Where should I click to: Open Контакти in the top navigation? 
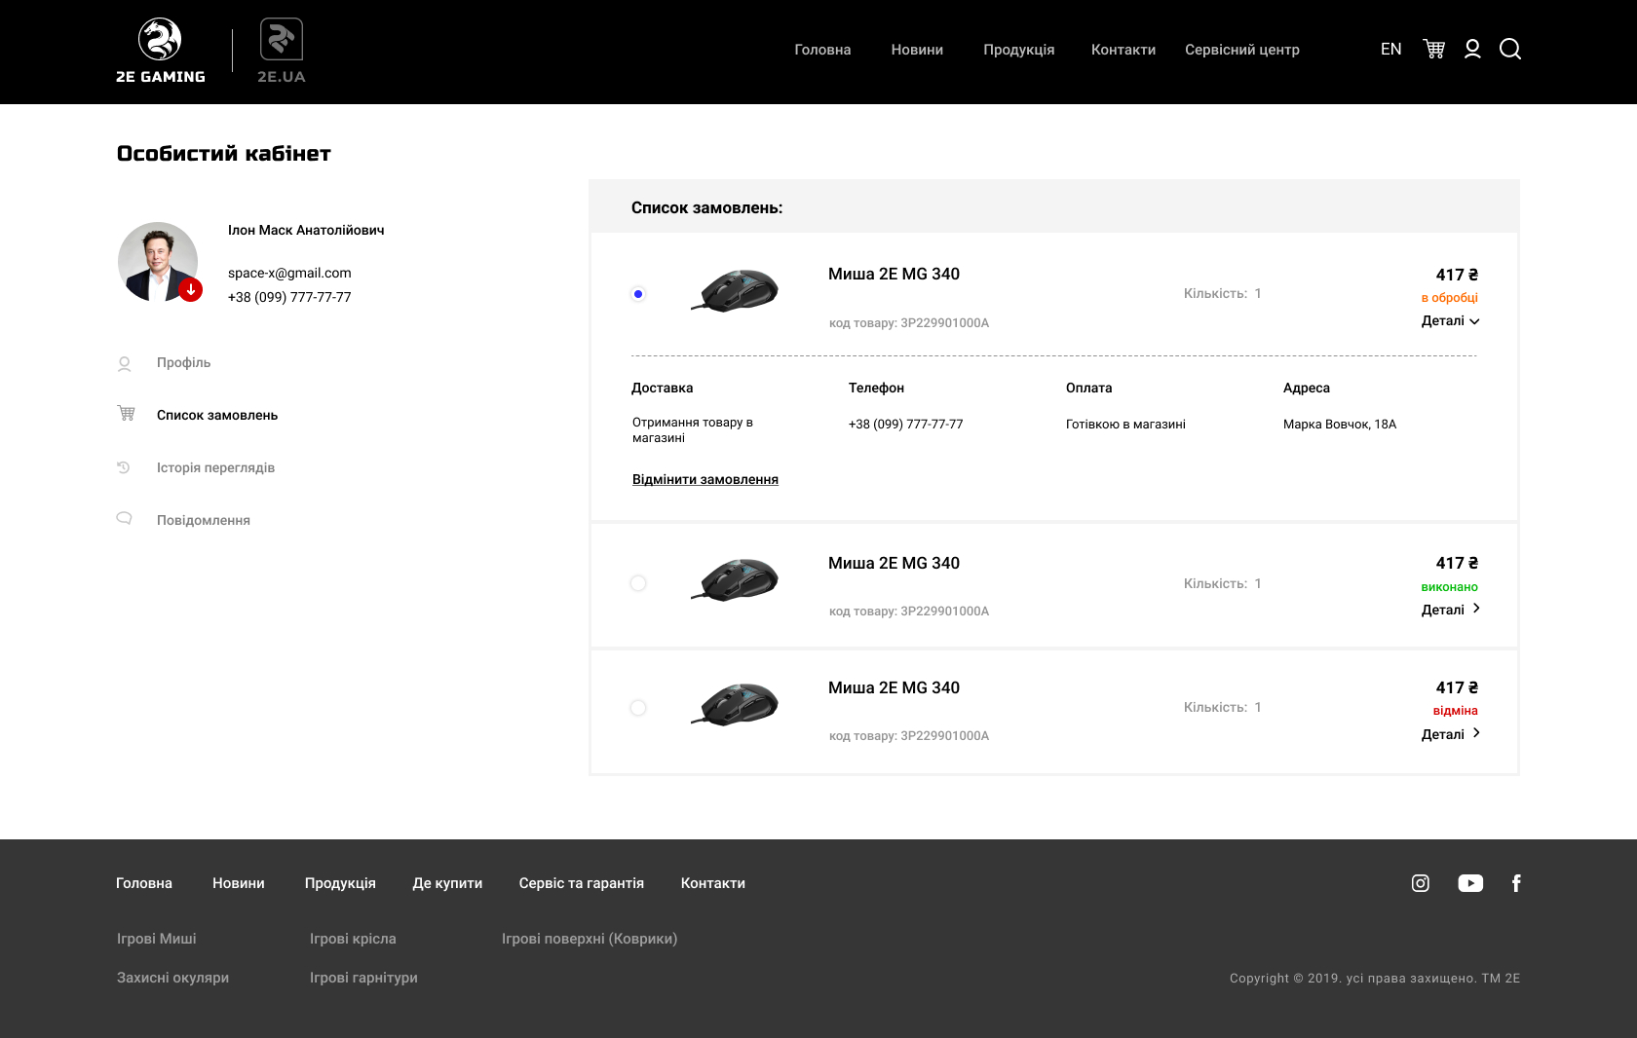(x=1123, y=50)
